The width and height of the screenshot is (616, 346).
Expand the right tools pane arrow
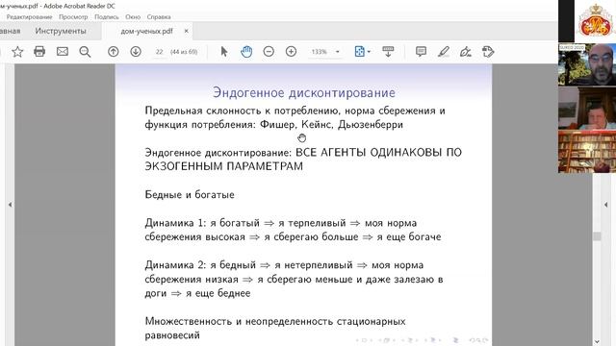click(x=605, y=205)
